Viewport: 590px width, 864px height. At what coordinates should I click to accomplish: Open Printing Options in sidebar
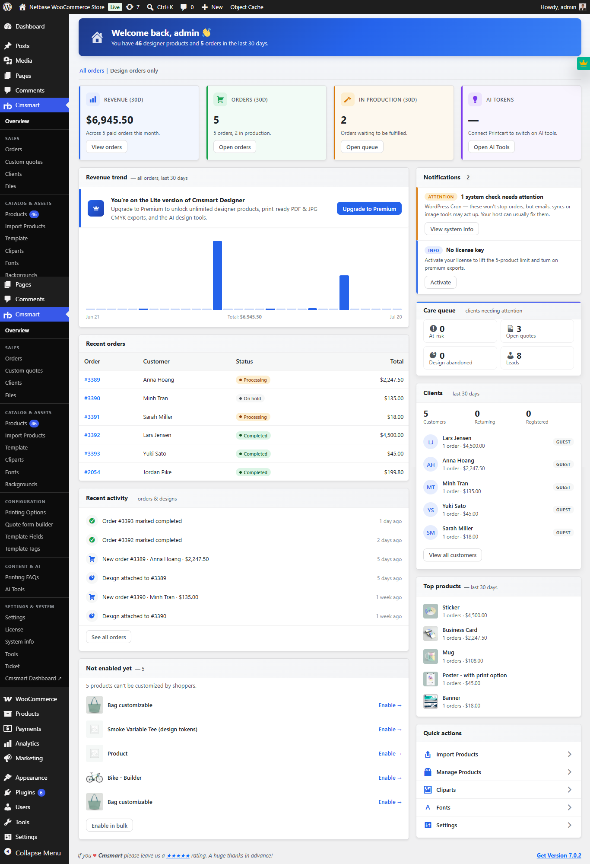pyautogui.click(x=25, y=512)
